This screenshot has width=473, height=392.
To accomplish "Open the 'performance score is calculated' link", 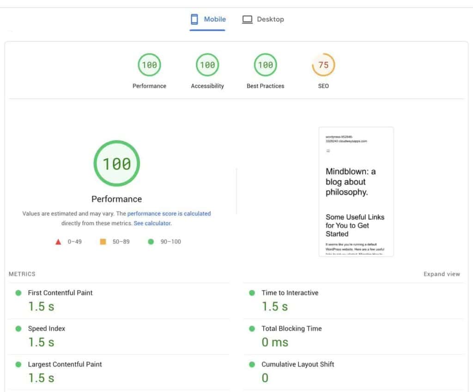I will (x=169, y=214).
